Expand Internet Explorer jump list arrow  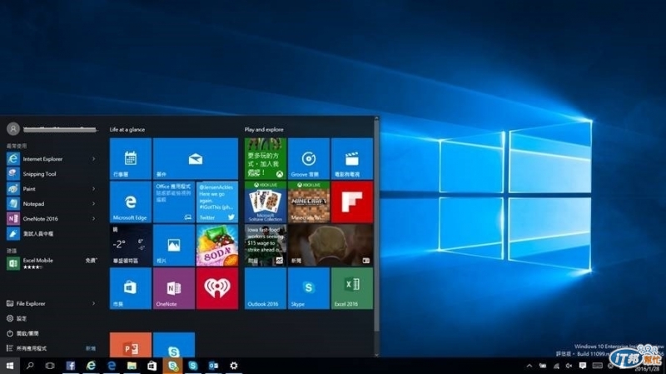(94, 159)
